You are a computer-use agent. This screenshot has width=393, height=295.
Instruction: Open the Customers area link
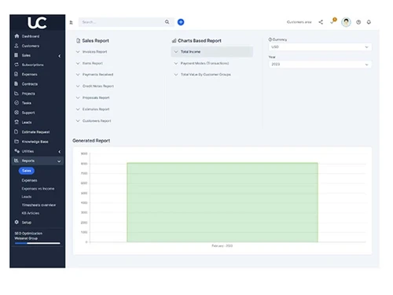pyautogui.click(x=299, y=22)
